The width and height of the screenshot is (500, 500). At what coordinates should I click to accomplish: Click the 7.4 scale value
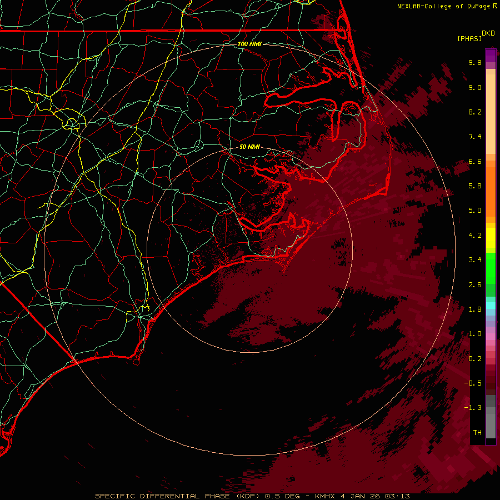coord(475,137)
